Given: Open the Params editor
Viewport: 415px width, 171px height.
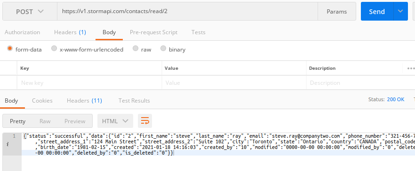Looking at the screenshot, I should 337,12.
